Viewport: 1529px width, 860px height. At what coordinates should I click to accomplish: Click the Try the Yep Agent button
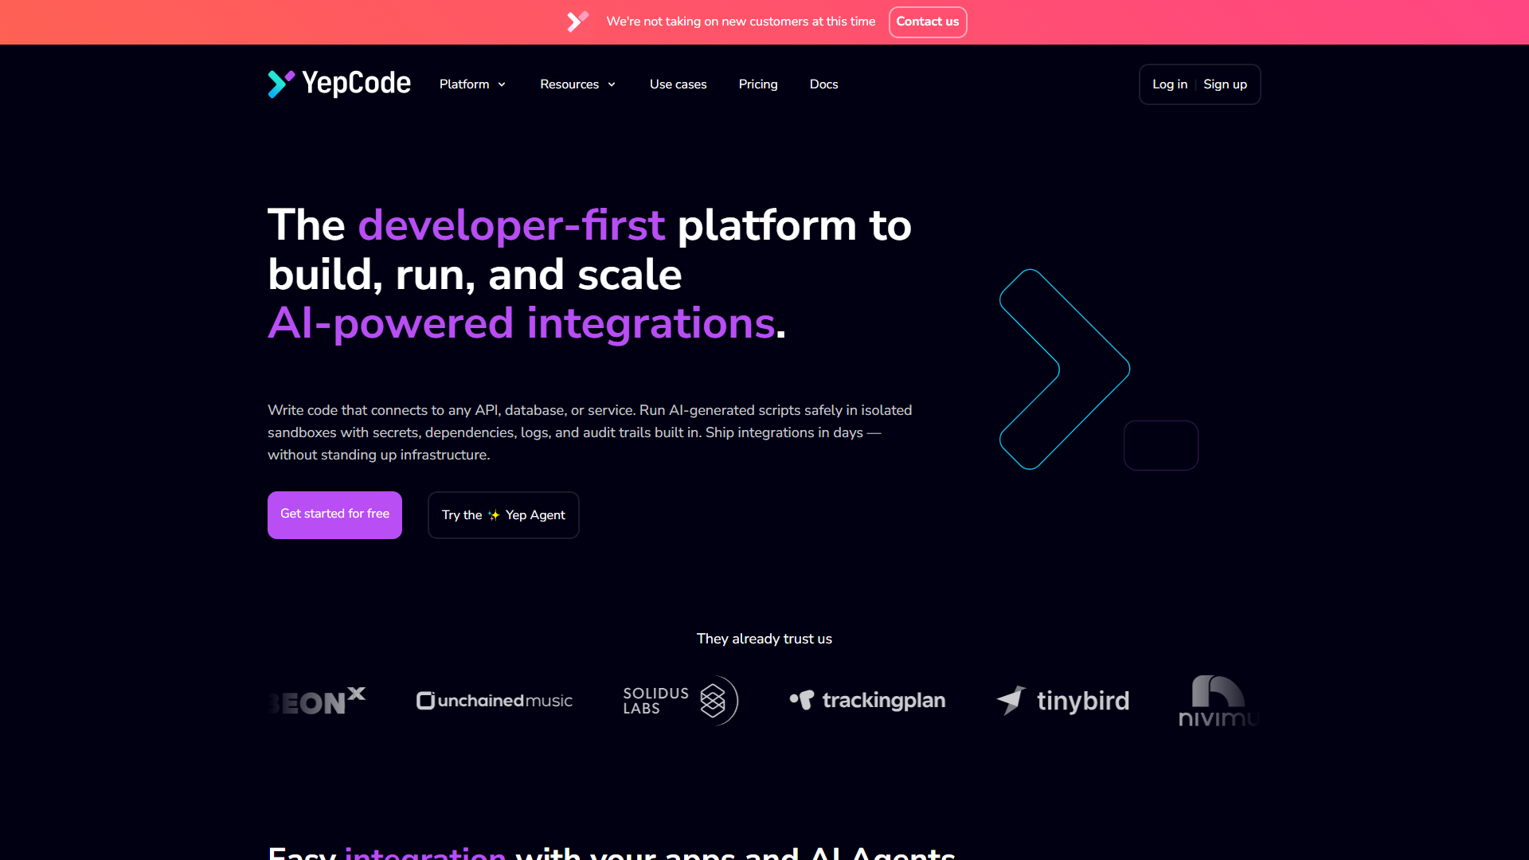coord(503,515)
